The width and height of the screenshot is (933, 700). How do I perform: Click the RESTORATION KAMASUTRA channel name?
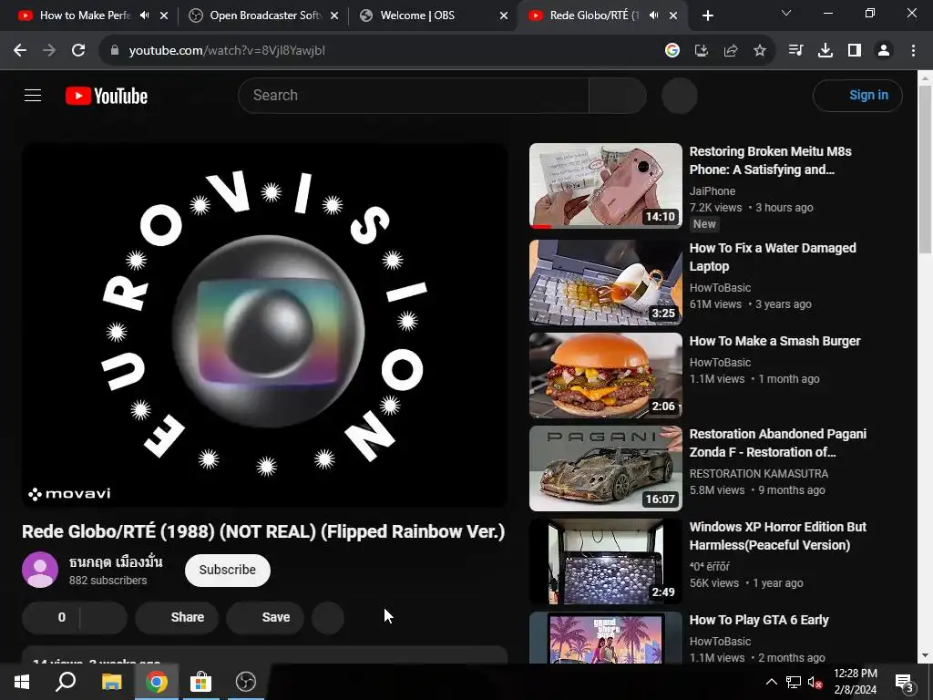[x=759, y=474]
